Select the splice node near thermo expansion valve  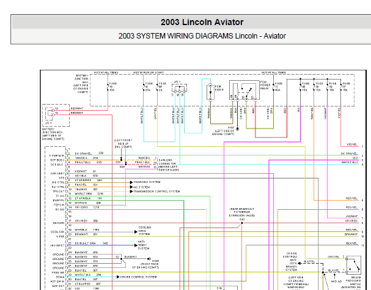[242, 223]
